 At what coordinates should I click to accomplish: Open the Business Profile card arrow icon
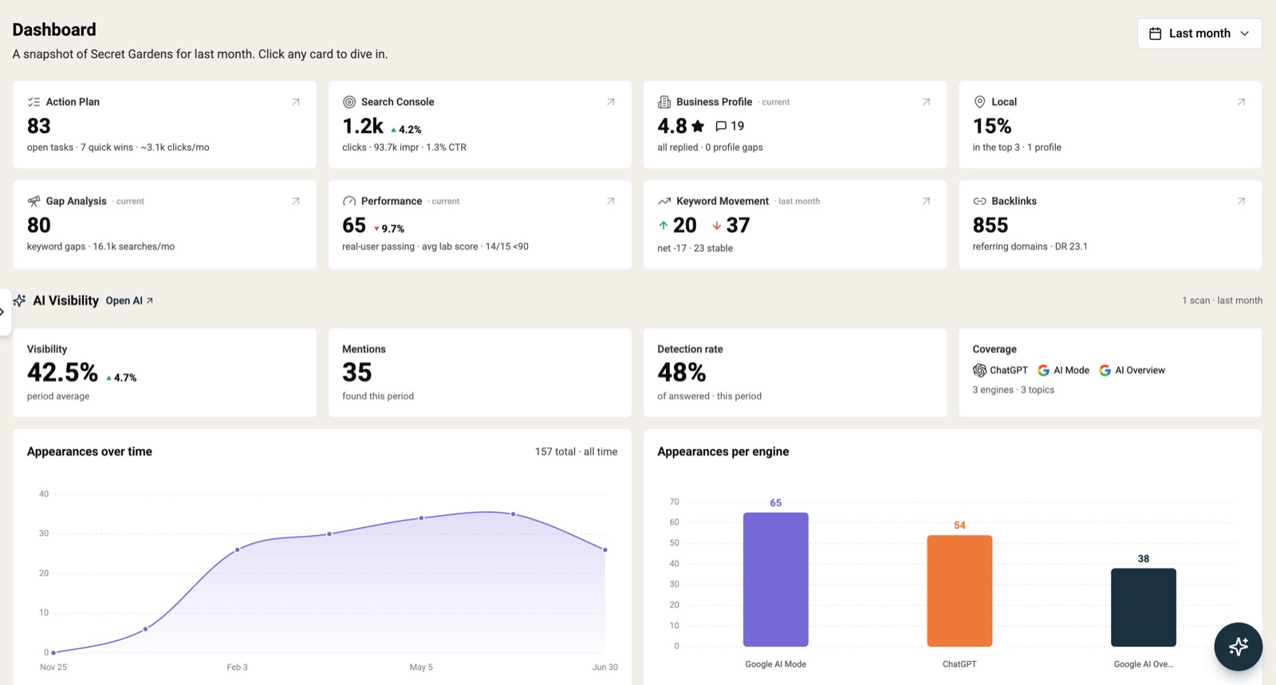pyautogui.click(x=926, y=102)
